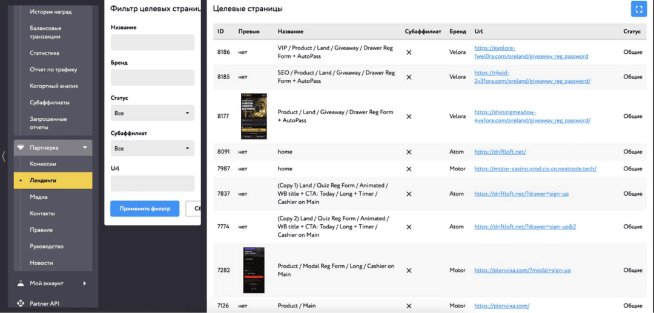The height and width of the screenshot is (313, 654).
Task: Open the https://plenvixa.com/ link in row 7126
Action: (502, 306)
